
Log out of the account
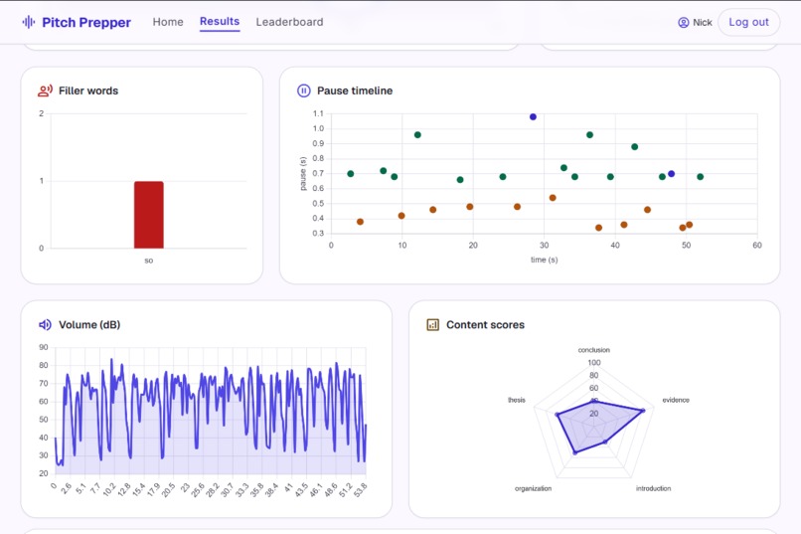click(748, 22)
